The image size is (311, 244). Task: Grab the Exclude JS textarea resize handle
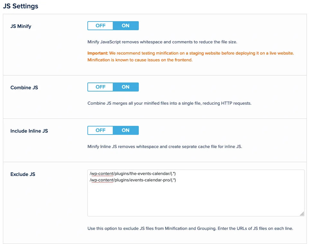pos(302,214)
